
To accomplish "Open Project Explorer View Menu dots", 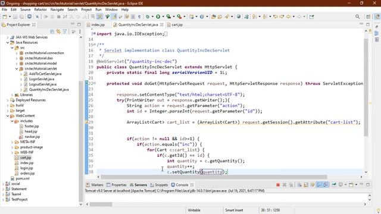I will click(80, 32).
